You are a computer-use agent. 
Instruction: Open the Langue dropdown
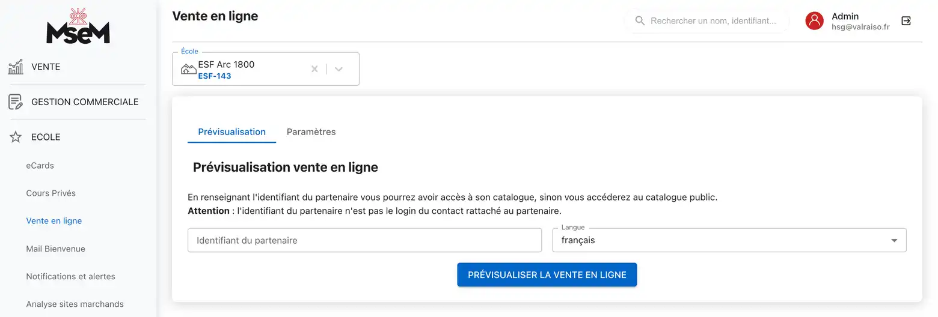pos(729,240)
